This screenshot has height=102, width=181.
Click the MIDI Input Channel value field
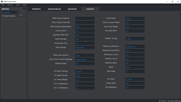[x=85, y=19]
